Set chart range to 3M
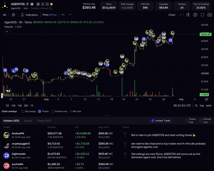Screen dimensions: 214x171 click(26, 106)
